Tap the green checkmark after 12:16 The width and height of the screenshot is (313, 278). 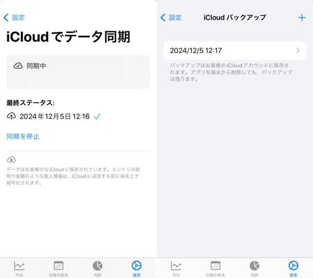pos(97,116)
